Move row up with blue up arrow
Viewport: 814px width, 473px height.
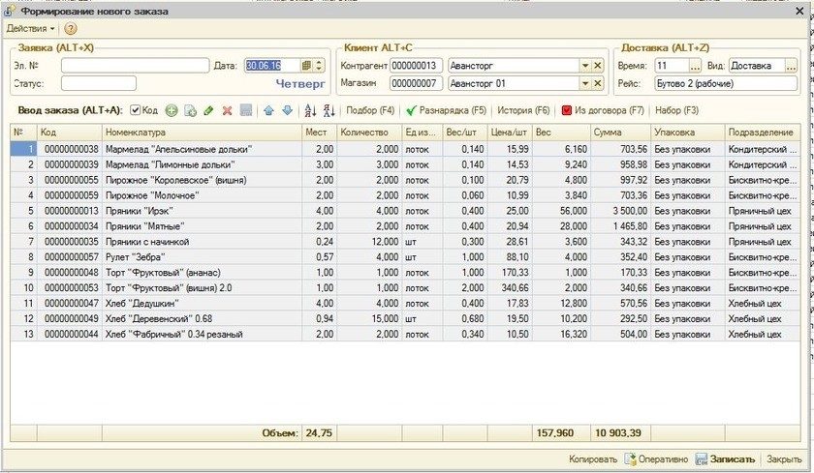[x=268, y=110]
